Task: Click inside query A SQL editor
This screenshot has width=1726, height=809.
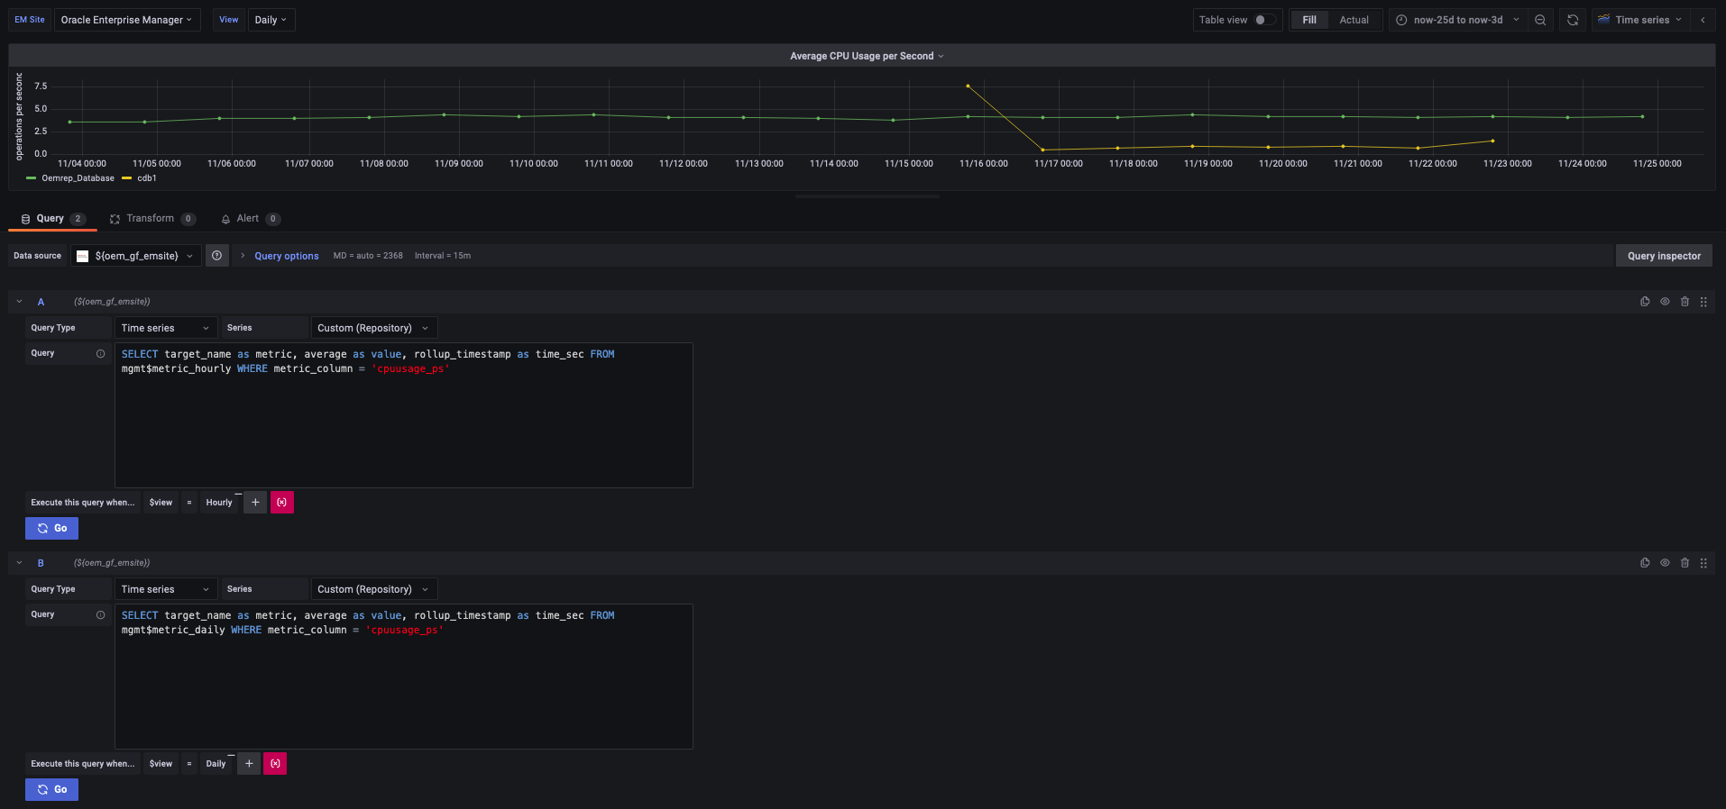Action: [x=404, y=415]
